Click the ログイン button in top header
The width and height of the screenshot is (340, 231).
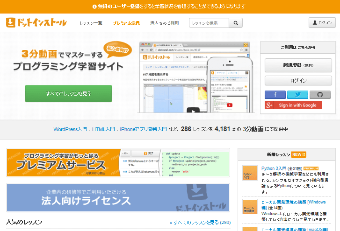pyautogui.click(x=322, y=22)
